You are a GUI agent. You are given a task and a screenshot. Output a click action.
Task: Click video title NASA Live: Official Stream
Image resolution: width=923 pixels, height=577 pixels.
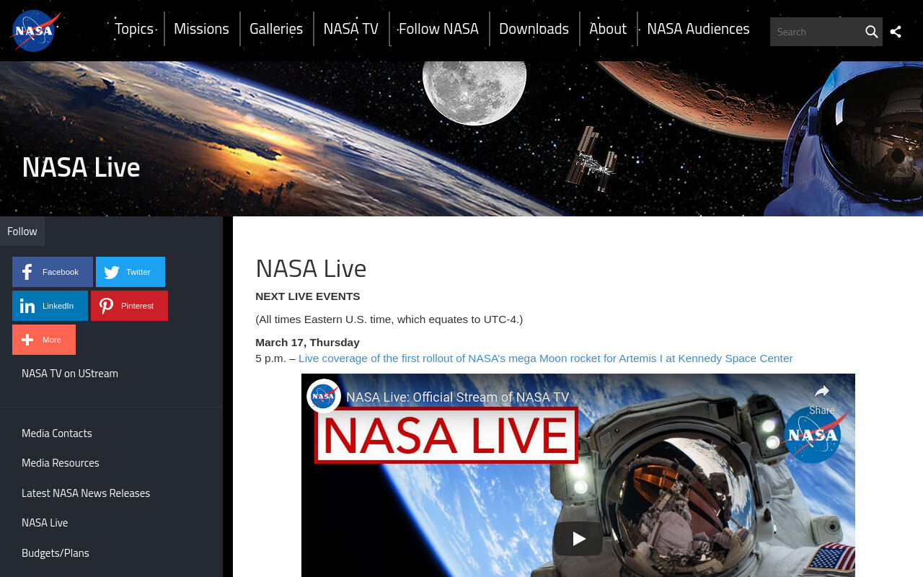click(x=458, y=397)
